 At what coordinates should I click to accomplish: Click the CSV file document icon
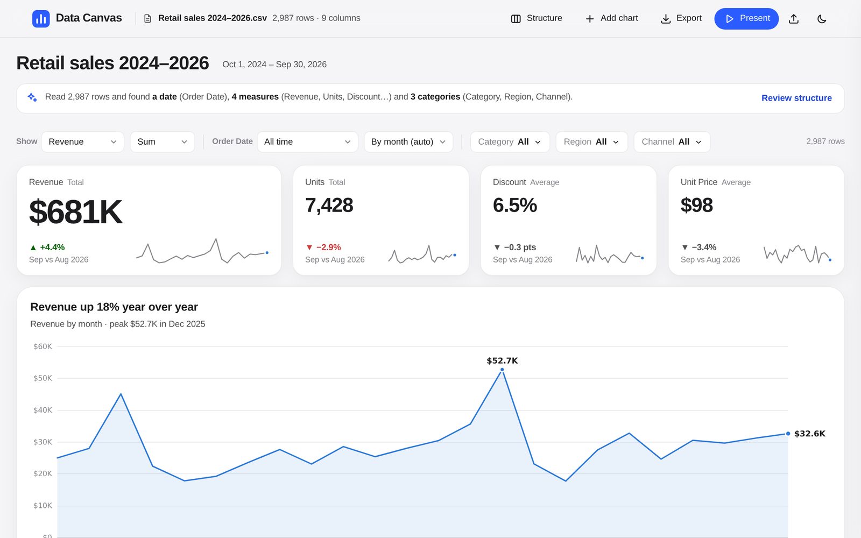pos(147,19)
